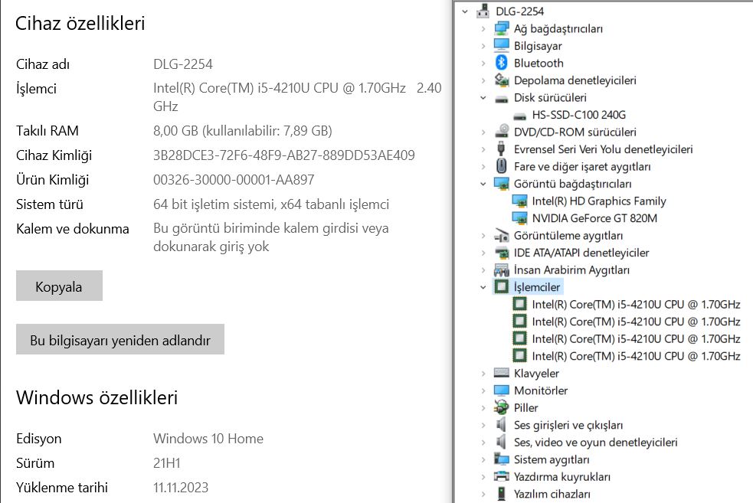Screen dimensions: 753x503
Task: Click the Görüntüleme aygıtları camera icon
Action: click(501, 235)
